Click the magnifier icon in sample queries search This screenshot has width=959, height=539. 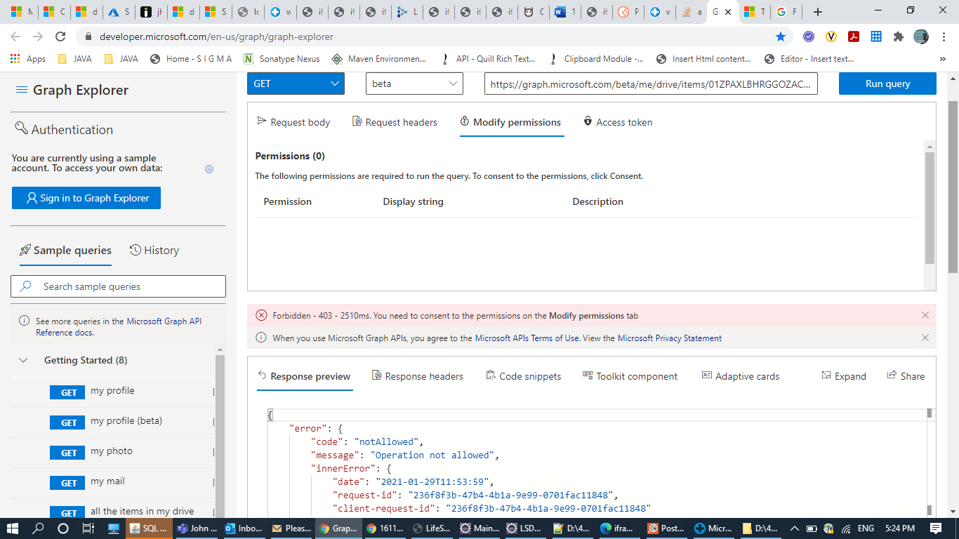[x=27, y=286]
